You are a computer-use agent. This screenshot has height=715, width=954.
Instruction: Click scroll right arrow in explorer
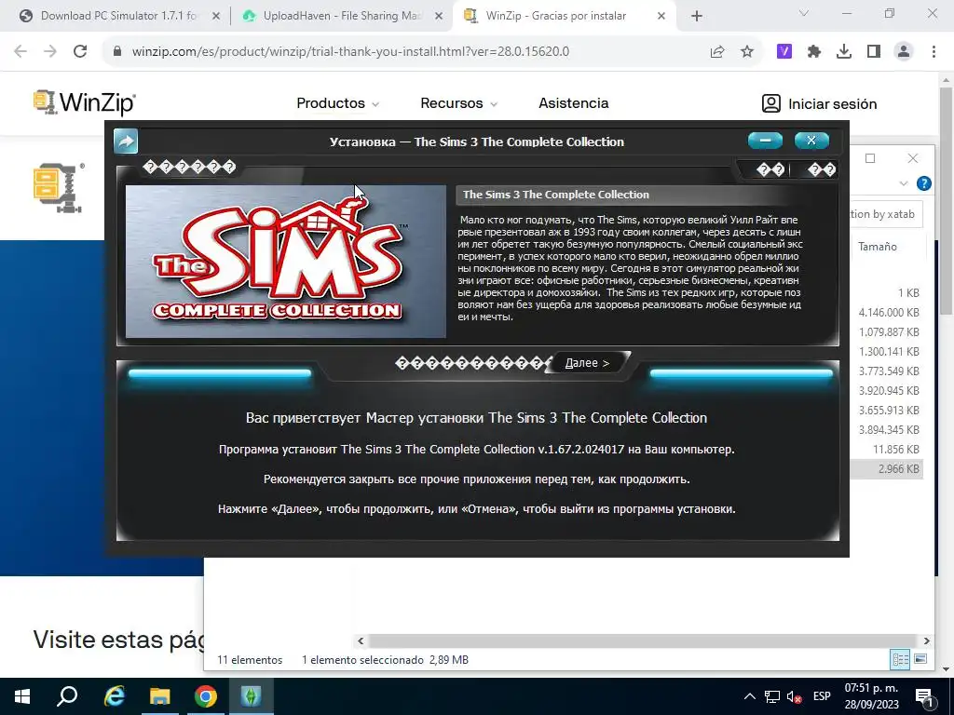pos(927,641)
